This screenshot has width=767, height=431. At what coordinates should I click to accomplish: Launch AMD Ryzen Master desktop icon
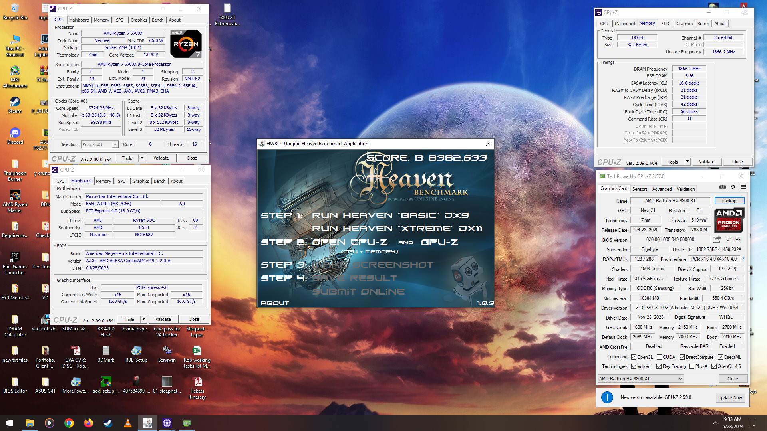[15, 202]
